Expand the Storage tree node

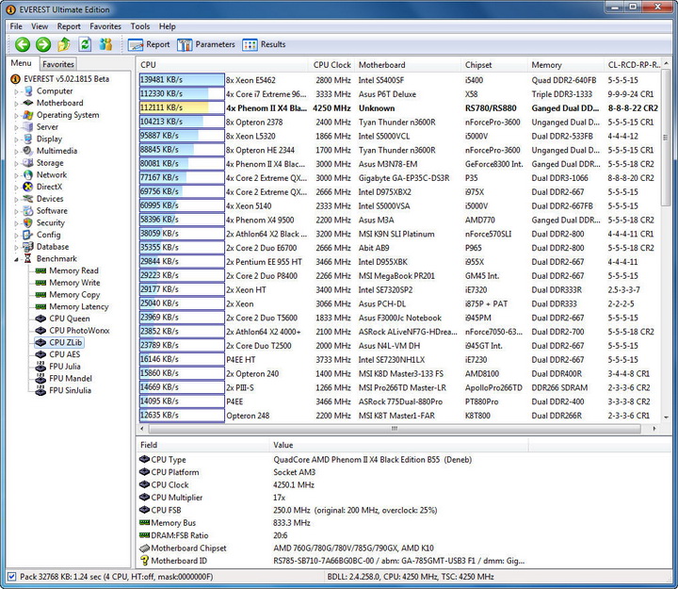pyautogui.click(x=16, y=164)
